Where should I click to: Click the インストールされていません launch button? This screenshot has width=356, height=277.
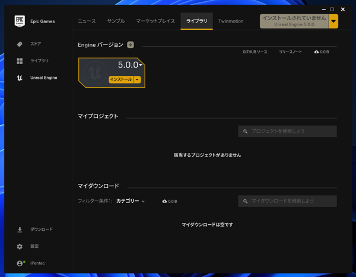[294, 21]
